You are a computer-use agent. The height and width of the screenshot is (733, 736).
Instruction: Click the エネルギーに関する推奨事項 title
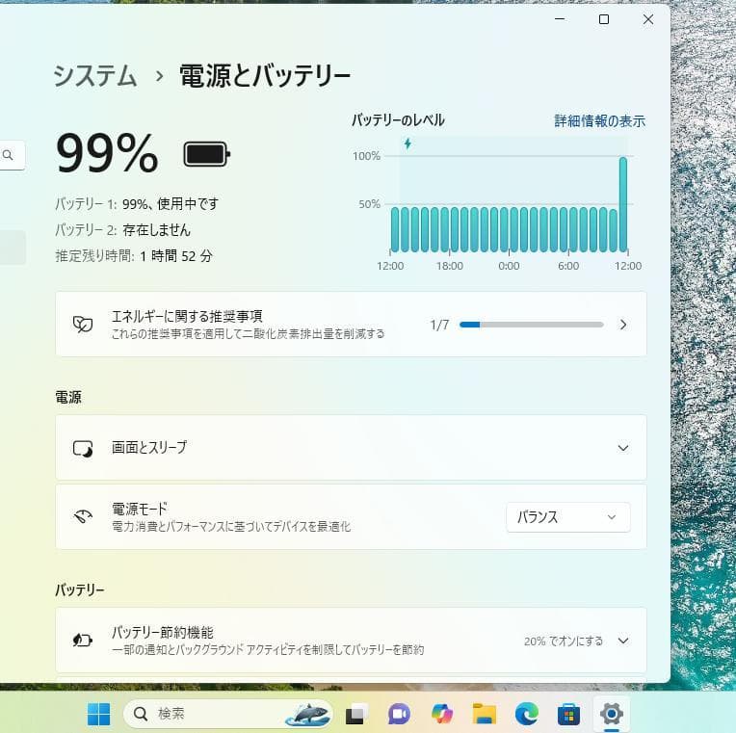[187, 316]
